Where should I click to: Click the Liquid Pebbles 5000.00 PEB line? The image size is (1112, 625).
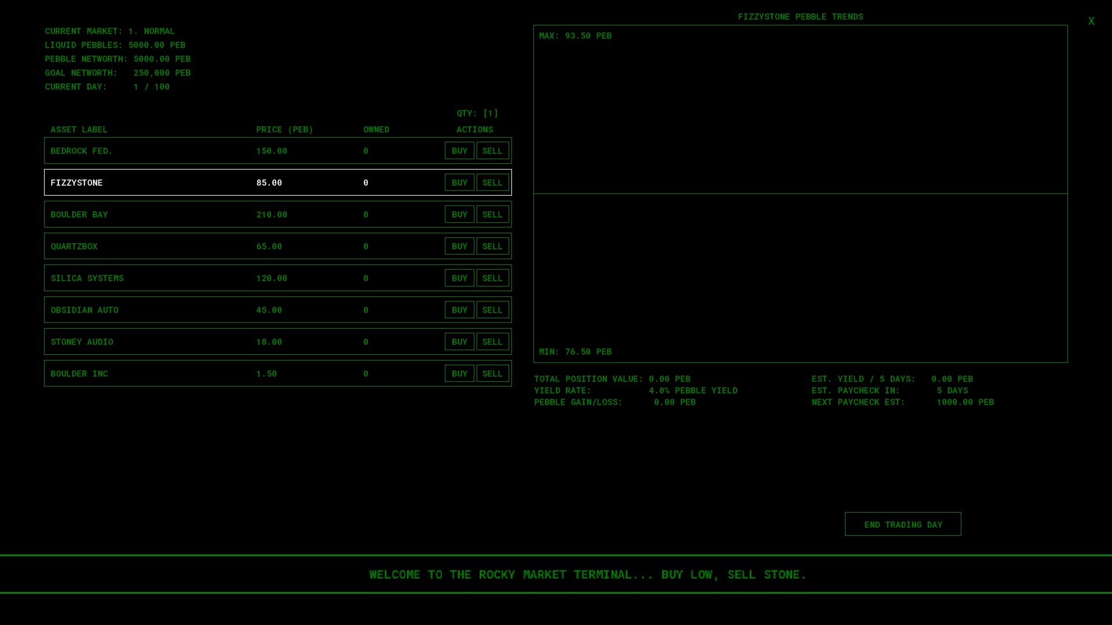coord(115,45)
